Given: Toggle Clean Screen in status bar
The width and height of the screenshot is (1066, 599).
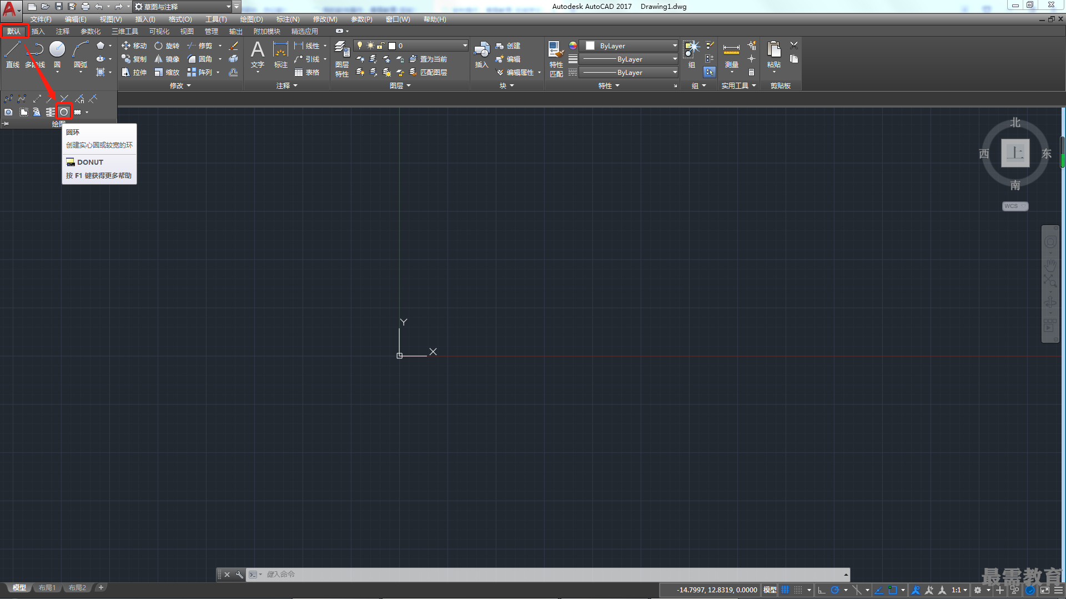Looking at the screenshot, I should [x=1045, y=590].
